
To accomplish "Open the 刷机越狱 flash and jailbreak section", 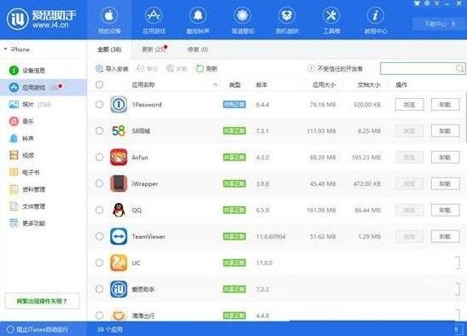I will point(287,20).
